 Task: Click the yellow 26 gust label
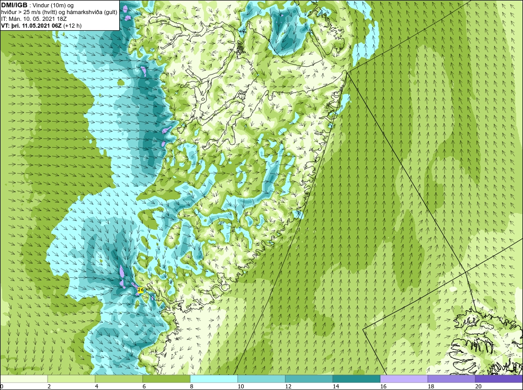(x=140, y=290)
